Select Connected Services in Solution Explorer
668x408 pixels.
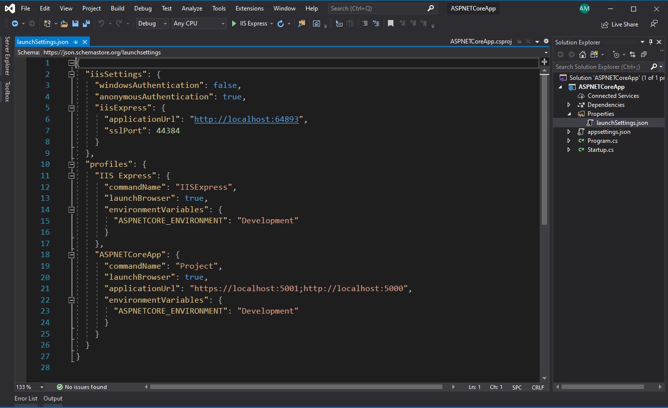point(613,96)
